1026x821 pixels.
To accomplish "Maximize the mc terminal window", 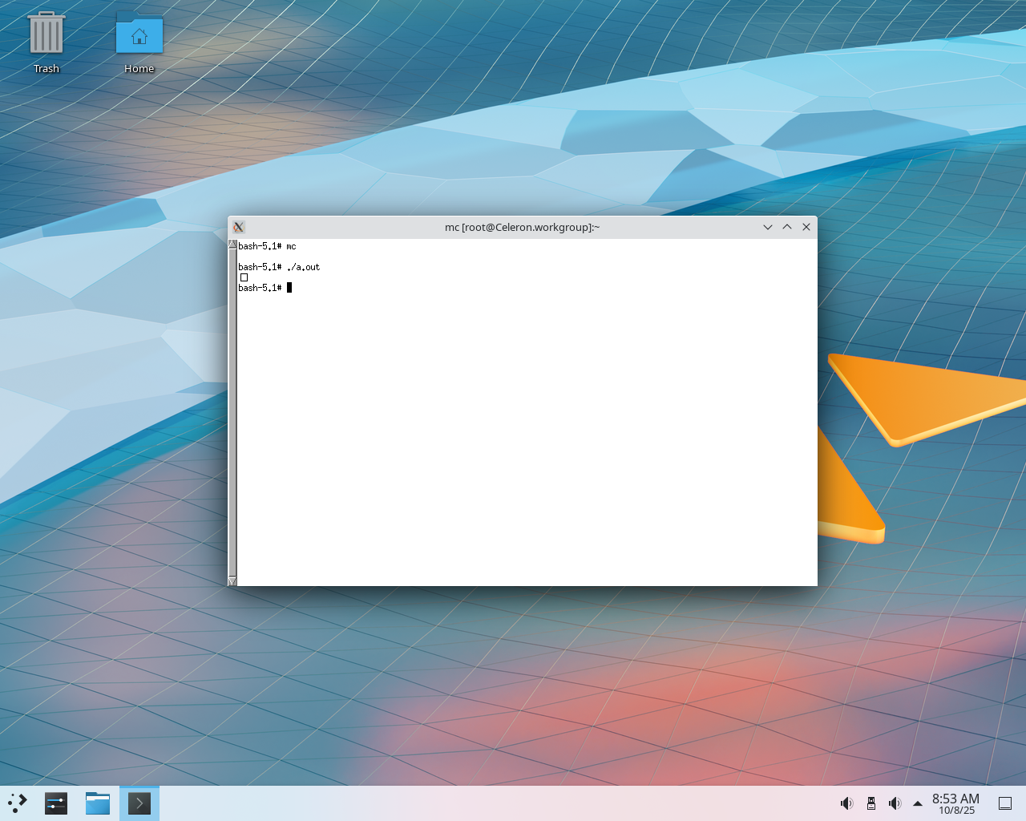I will [787, 227].
